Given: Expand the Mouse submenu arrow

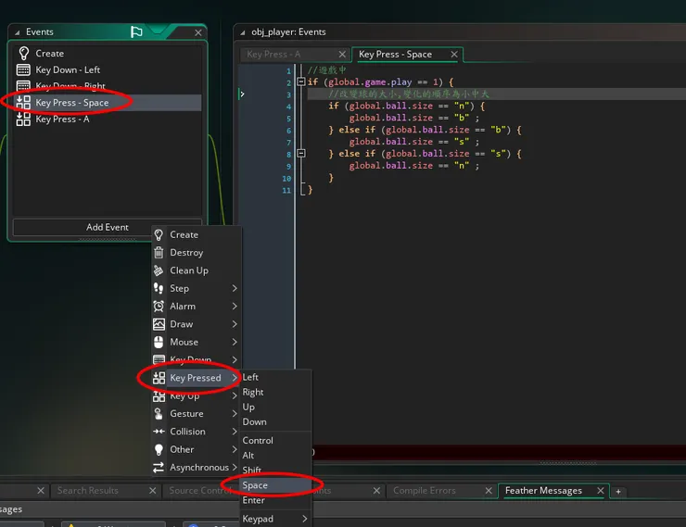Looking at the screenshot, I should pyautogui.click(x=235, y=342).
